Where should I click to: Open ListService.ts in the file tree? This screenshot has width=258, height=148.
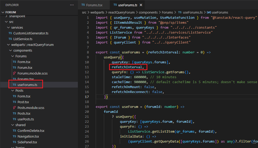tap(23, 39)
